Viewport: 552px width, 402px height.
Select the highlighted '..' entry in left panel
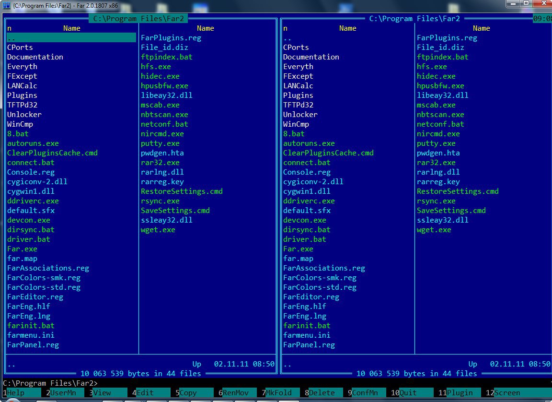tap(71, 38)
